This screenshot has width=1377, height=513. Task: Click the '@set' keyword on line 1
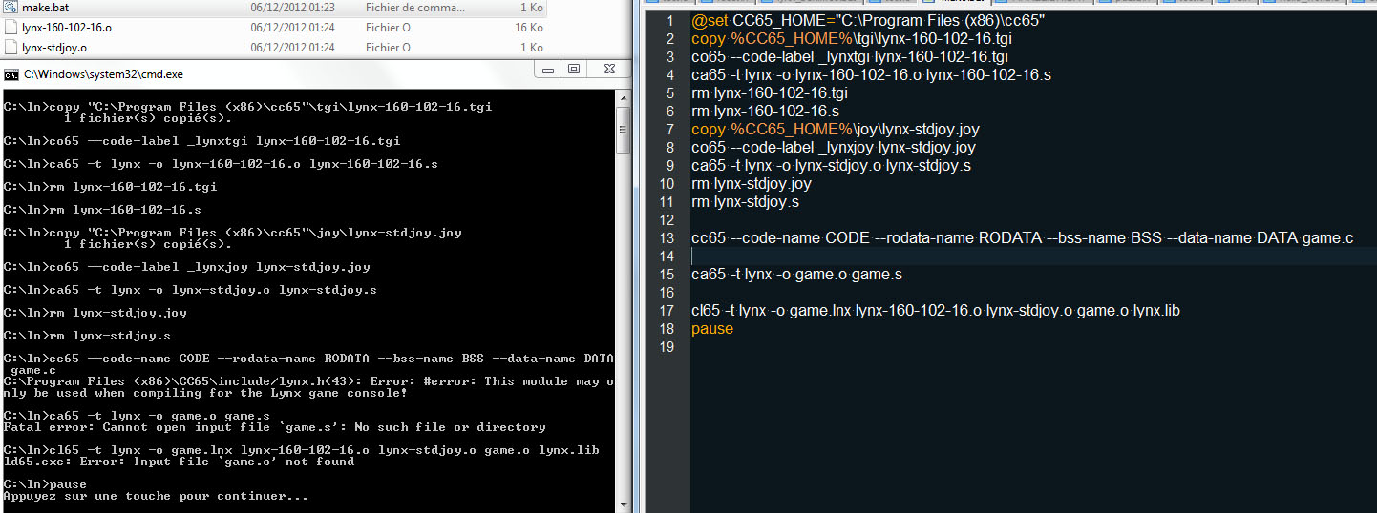tap(710, 21)
